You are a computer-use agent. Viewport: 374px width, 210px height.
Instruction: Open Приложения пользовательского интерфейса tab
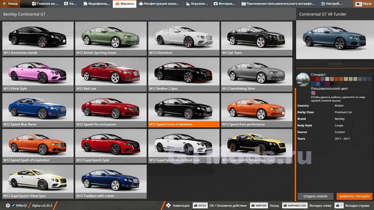tap(278, 4)
